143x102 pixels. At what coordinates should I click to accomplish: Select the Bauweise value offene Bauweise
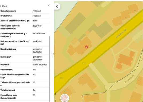tap(40, 65)
